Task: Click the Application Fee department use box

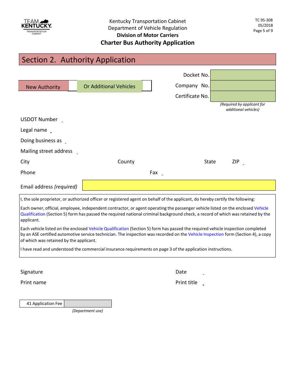Action: click(88, 303)
